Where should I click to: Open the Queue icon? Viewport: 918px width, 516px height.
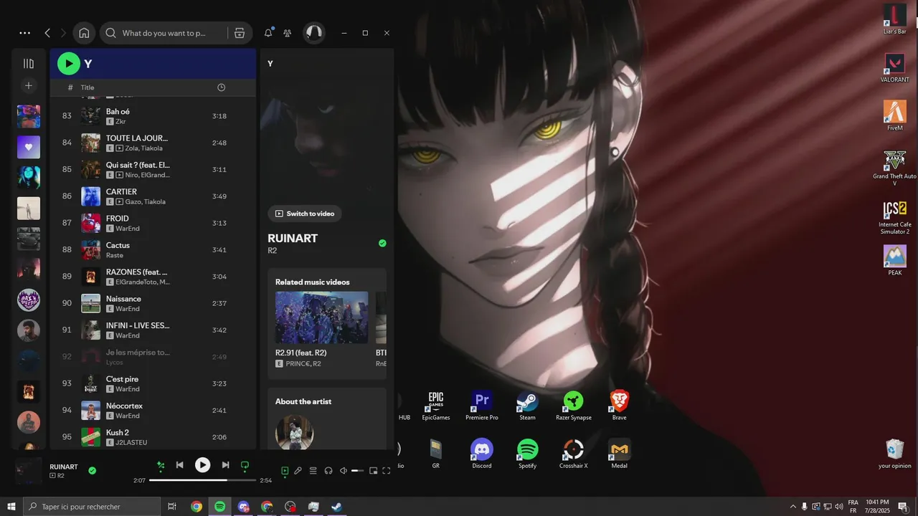click(x=313, y=471)
